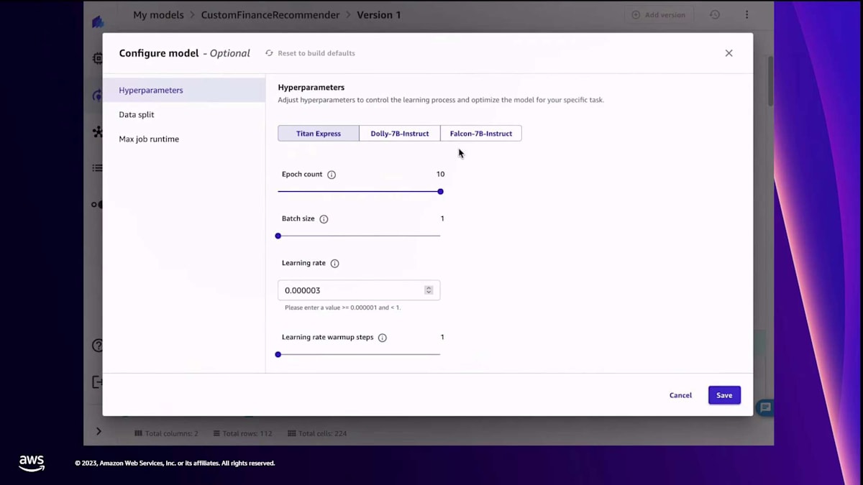Image resolution: width=863 pixels, height=485 pixels.
Task: Click Version 1 breadcrumb
Action: pyautogui.click(x=379, y=15)
